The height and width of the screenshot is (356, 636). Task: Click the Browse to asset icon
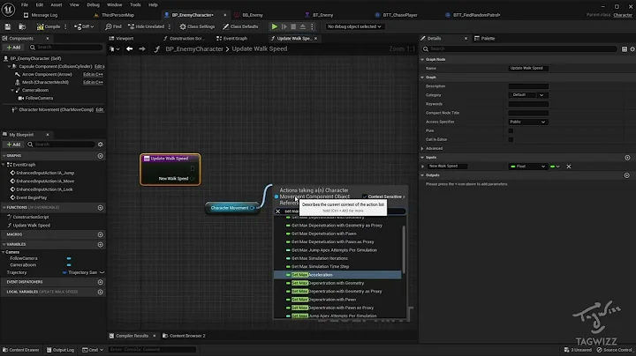22,26
